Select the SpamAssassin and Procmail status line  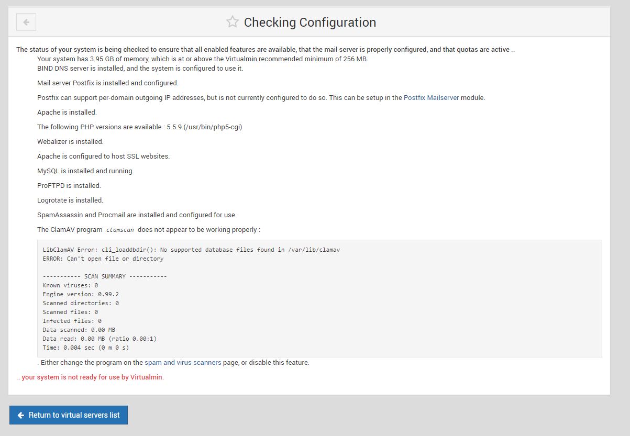click(137, 215)
